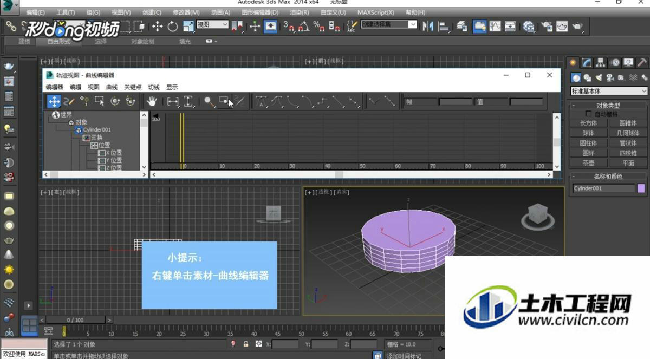Viewport: 650px width, 359px height.
Task: Switch to the Hierarchy panel tab
Action: click(601, 63)
